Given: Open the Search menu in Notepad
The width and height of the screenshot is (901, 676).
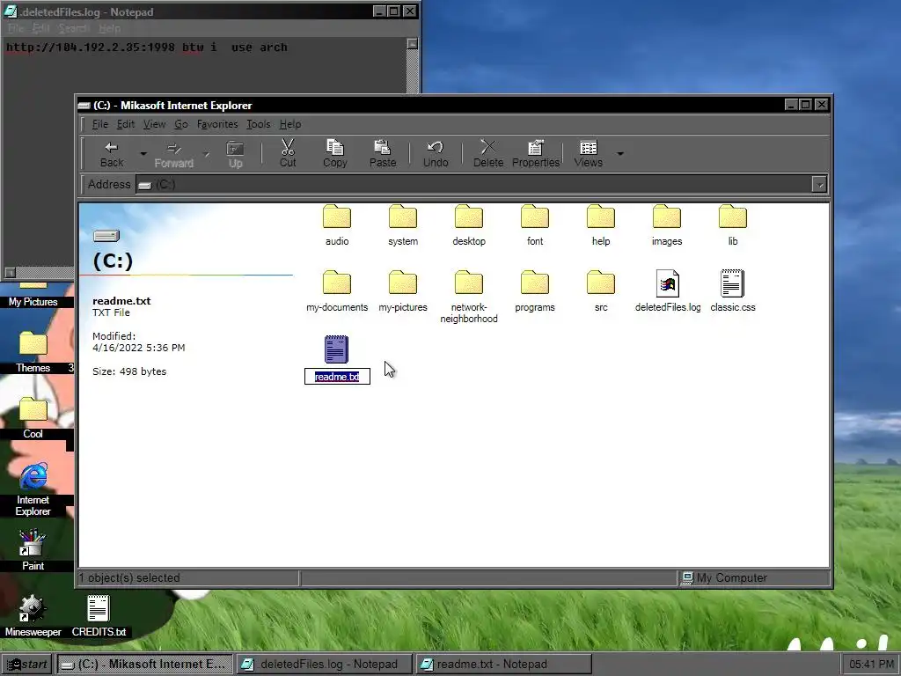Looking at the screenshot, I should (x=74, y=28).
